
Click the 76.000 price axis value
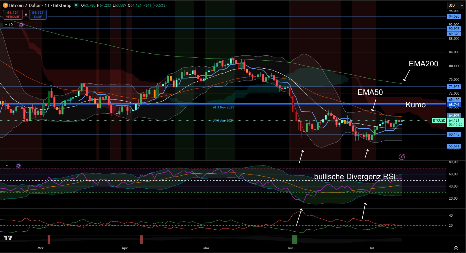[x=454, y=80]
